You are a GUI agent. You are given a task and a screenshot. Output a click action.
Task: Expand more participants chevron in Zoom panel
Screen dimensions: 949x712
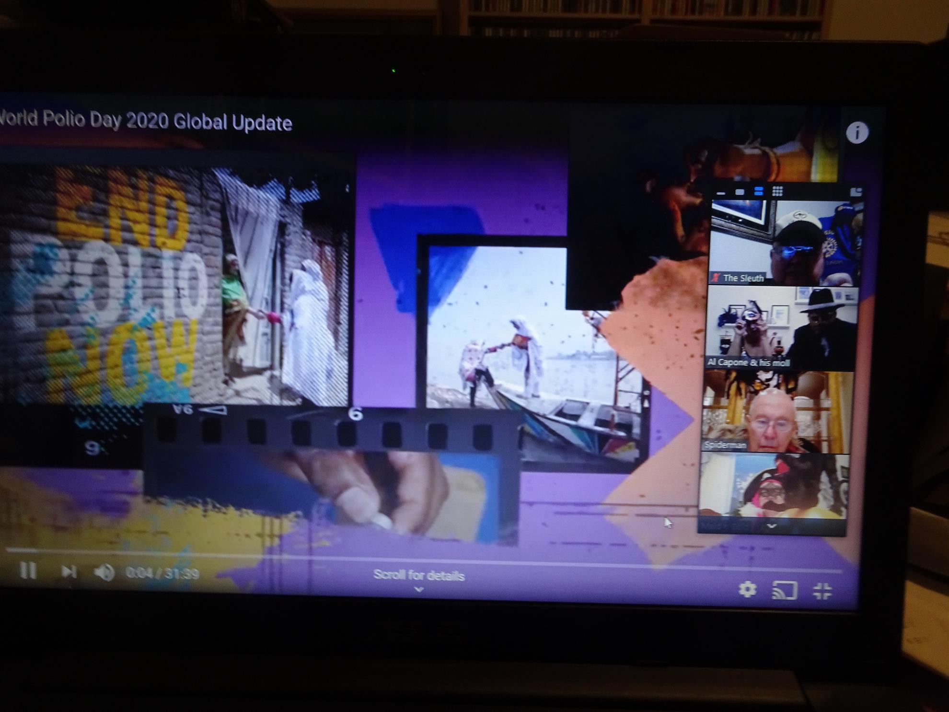[x=771, y=526]
